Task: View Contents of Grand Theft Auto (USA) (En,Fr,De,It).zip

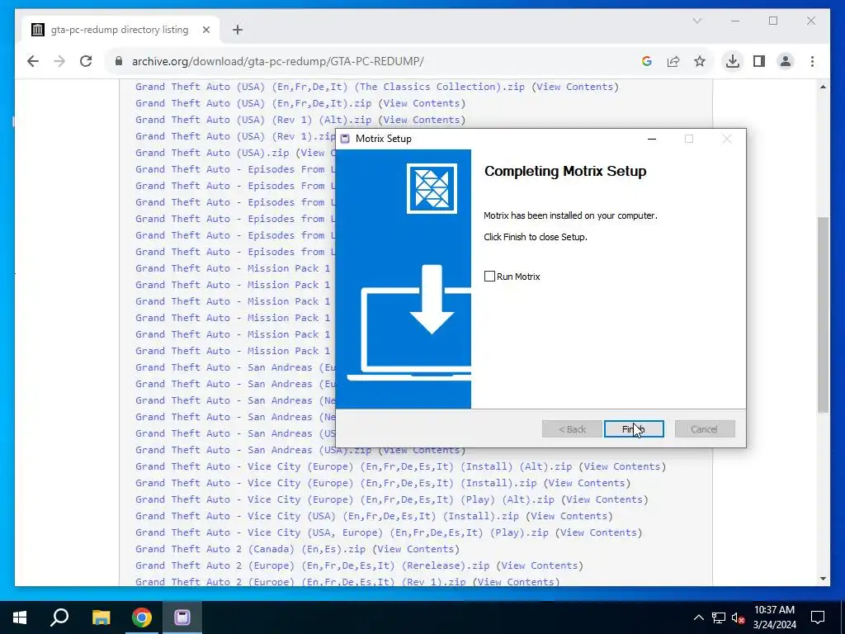Action: click(422, 103)
